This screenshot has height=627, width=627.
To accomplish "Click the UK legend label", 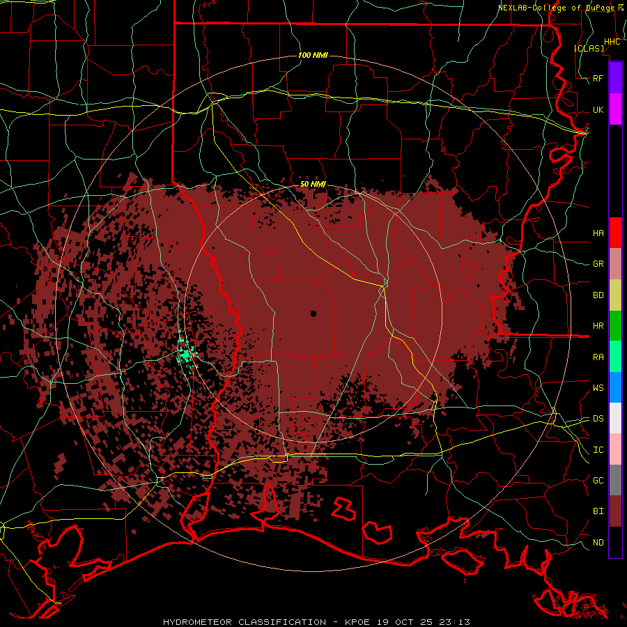I will pos(598,110).
